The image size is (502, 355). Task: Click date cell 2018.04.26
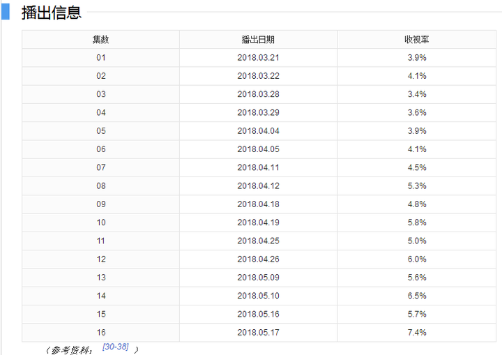[258, 259]
